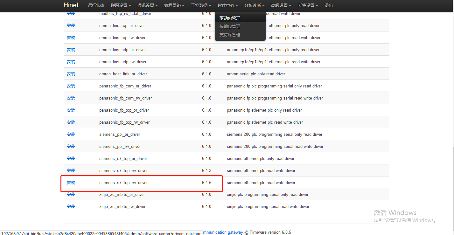454x235 pixels.
Task: Select 传输包管理 from the submenu
Action: [x=230, y=26]
